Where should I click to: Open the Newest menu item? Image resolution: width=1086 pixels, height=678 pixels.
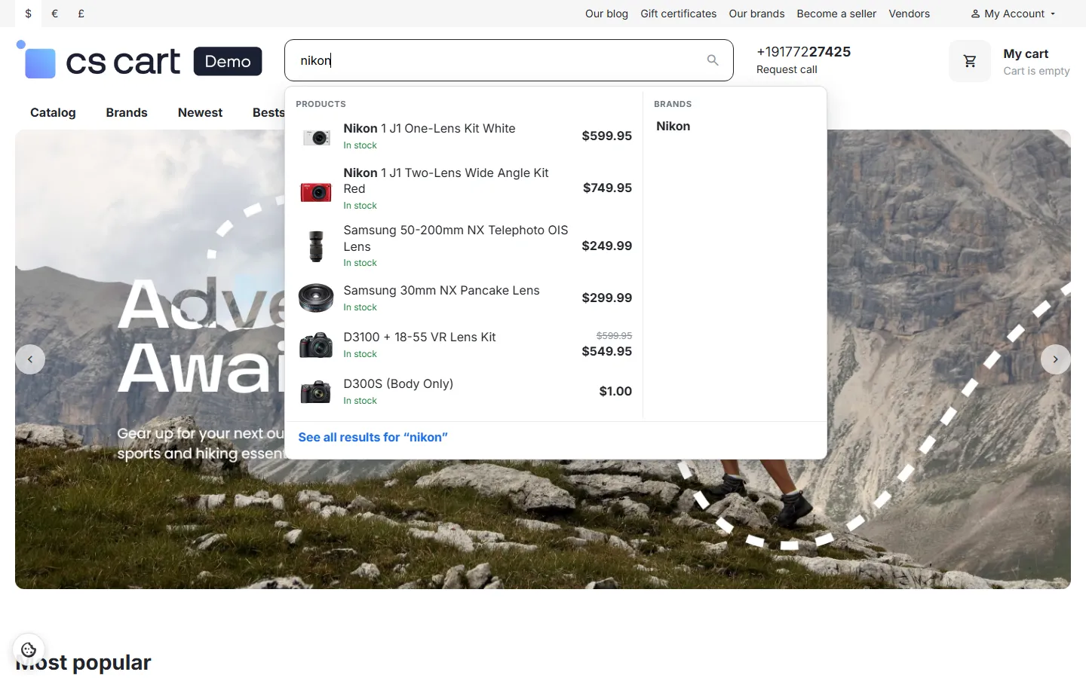[200, 112]
